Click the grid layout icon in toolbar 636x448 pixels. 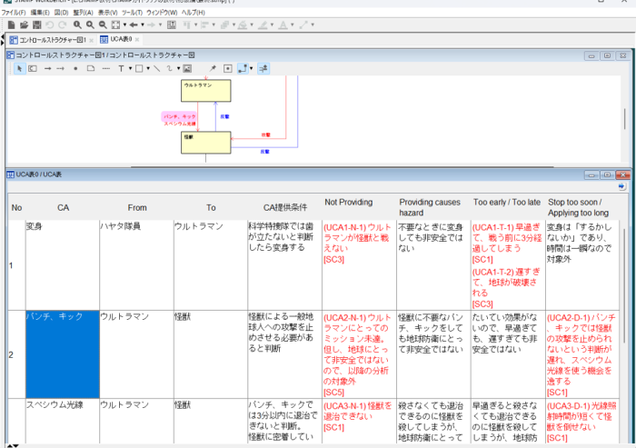172,25
